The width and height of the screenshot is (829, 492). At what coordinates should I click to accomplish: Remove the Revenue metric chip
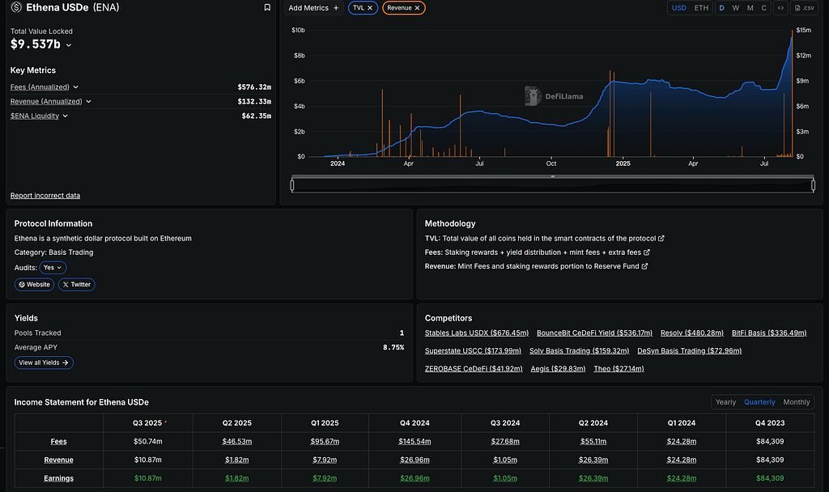[417, 8]
